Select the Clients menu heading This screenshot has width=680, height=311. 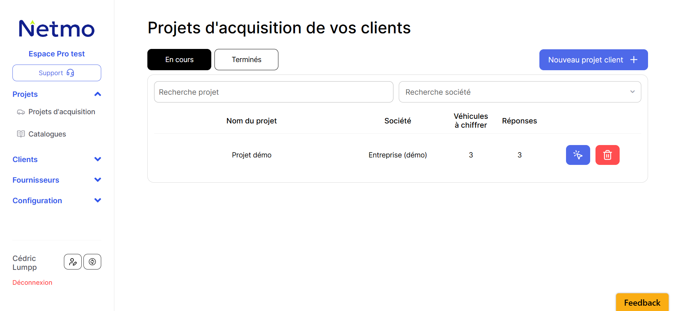(x=25, y=160)
